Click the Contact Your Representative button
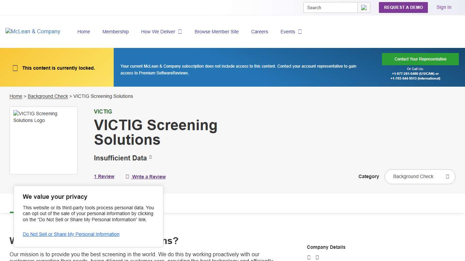465x261 pixels. [420, 59]
